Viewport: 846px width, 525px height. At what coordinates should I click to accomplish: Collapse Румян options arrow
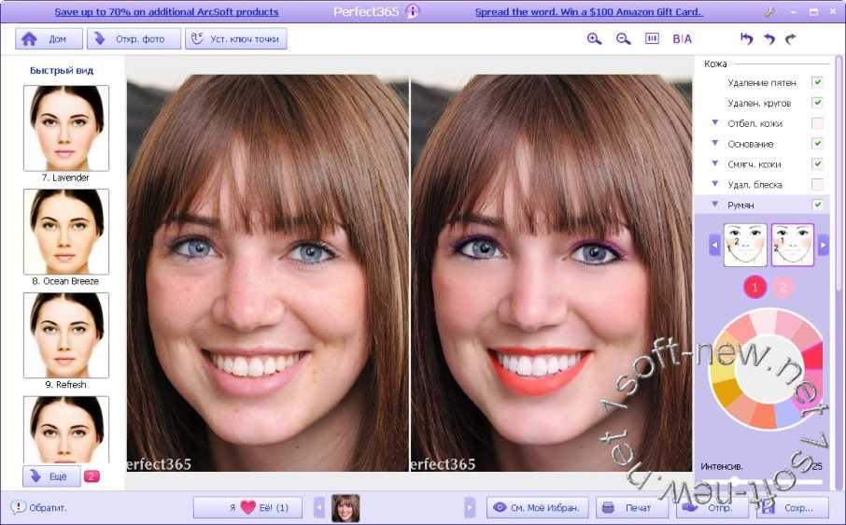tap(715, 205)
